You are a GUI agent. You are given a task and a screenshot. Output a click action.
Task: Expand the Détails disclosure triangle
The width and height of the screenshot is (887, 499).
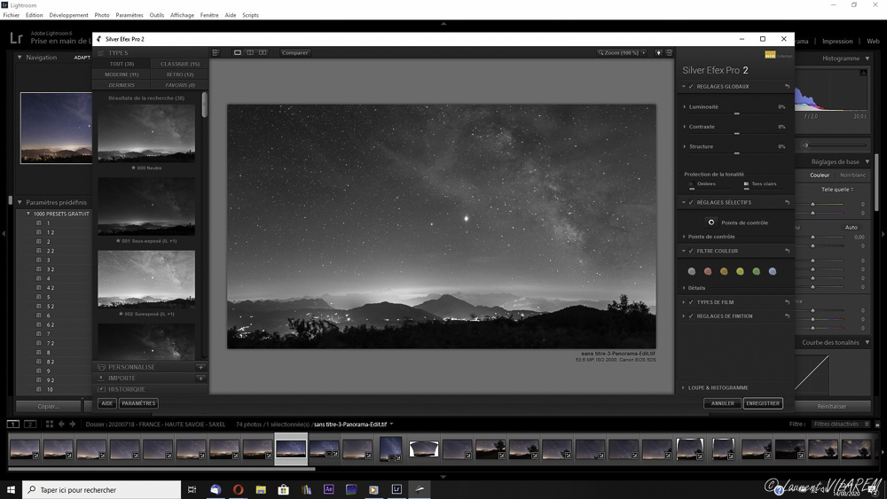pos(684,288)
